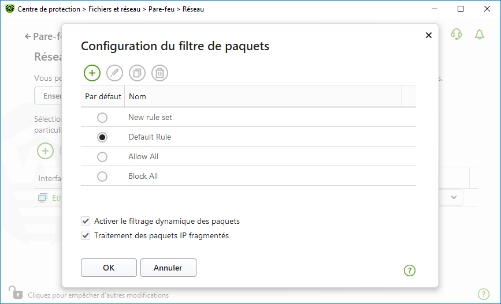Click the copy rule set icon

click(138, 73)
